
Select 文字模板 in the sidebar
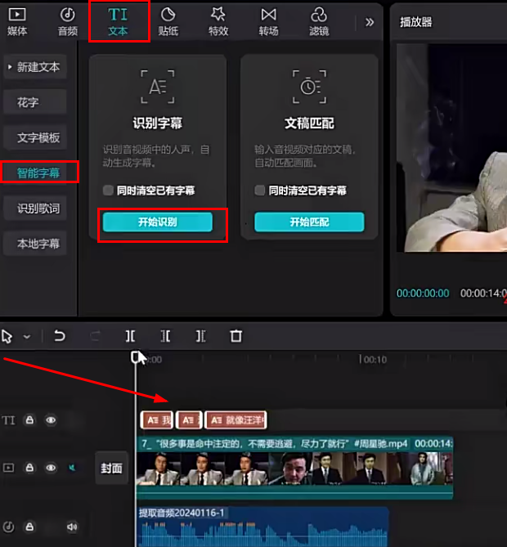[35, 137]
